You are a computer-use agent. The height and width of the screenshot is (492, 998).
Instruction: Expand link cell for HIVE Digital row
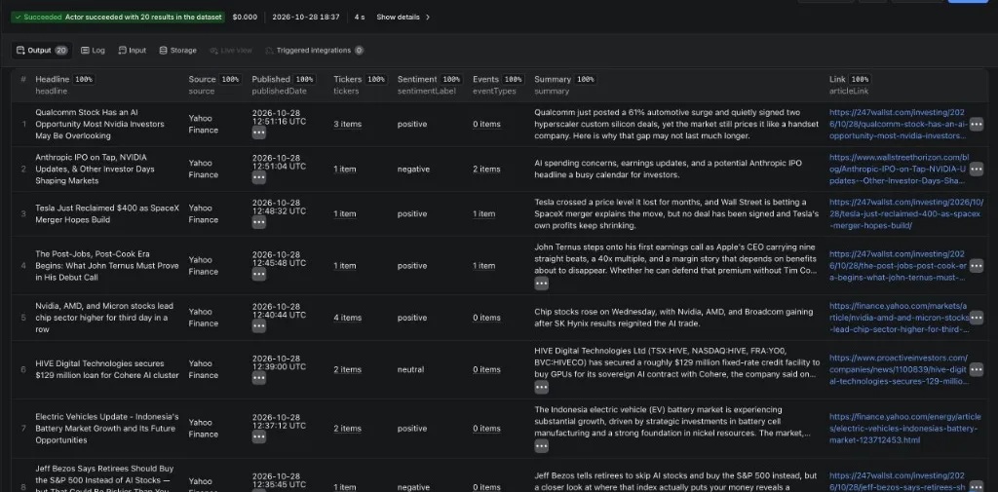(x=976, y=369)
